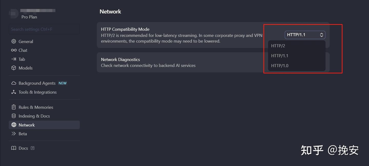The height and width of the screenshot is (166, 369).
Task: Open the HTTP Compatibility Mode dropdown
Action: pyautogui.click(x=305, y=35)
